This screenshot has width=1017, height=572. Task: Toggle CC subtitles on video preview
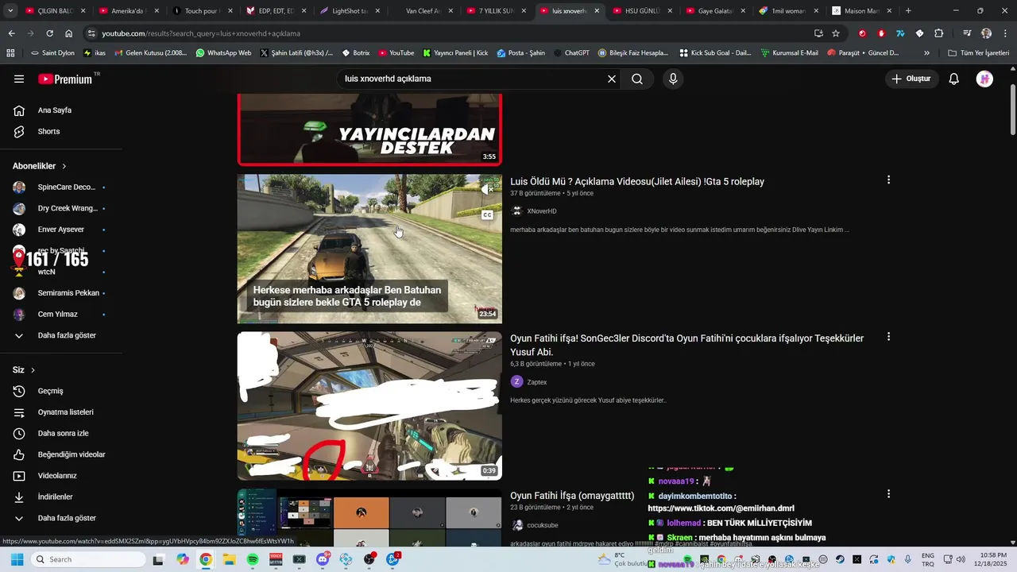coord(488,214)
